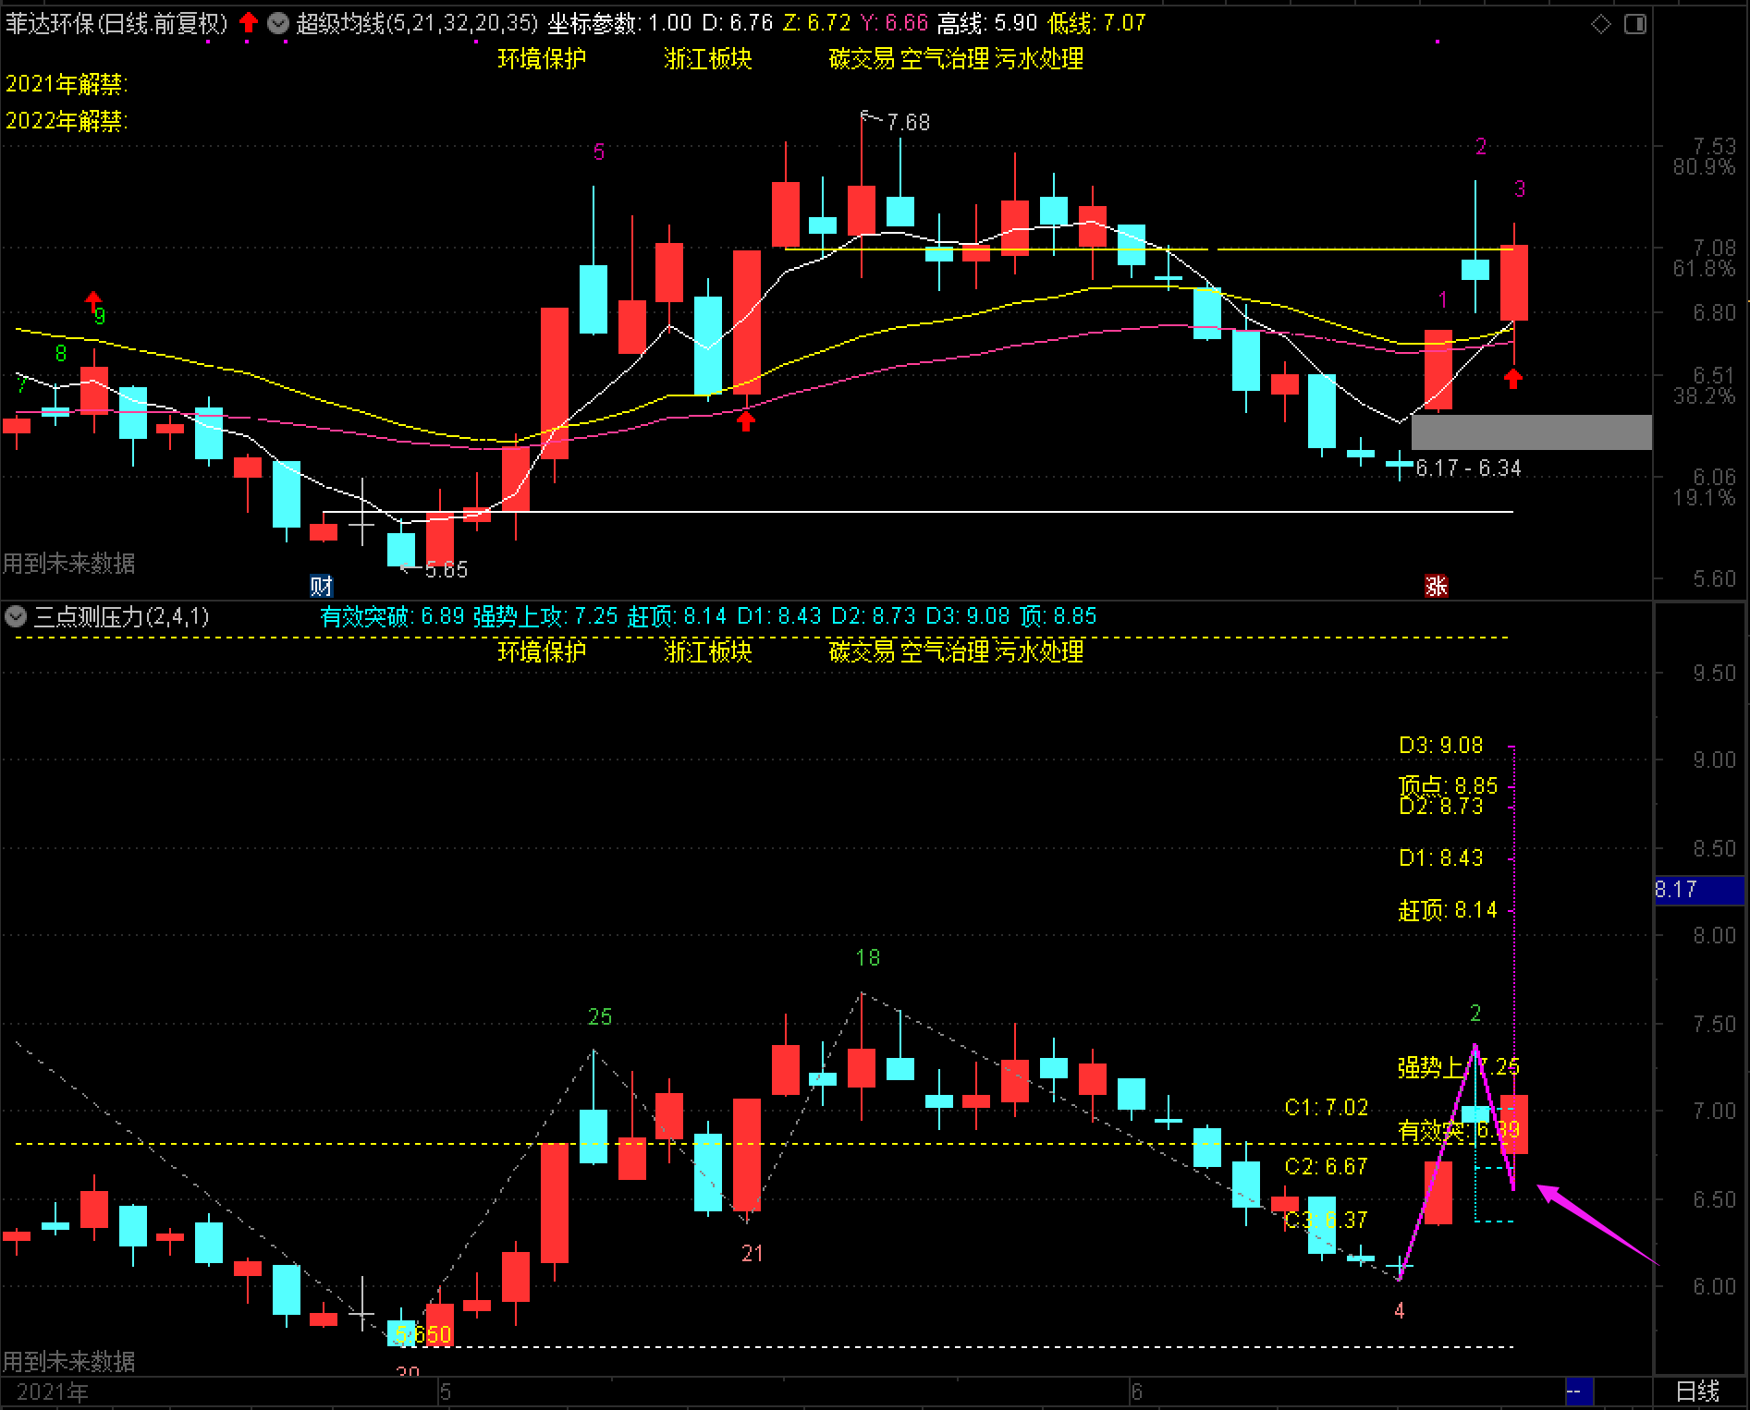1750x1410 pixels.
Task: Click the 38.2% retracement label on price axis
Action: (x=1704, y=396)
